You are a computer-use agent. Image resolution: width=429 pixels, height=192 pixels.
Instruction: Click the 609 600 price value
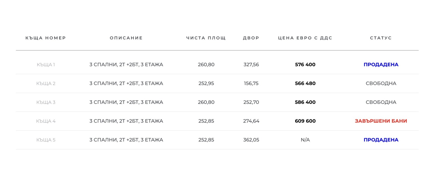point(305,121)
